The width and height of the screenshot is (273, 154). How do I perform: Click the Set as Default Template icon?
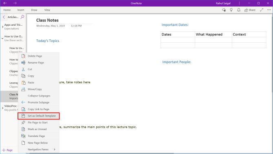(23, 116)
